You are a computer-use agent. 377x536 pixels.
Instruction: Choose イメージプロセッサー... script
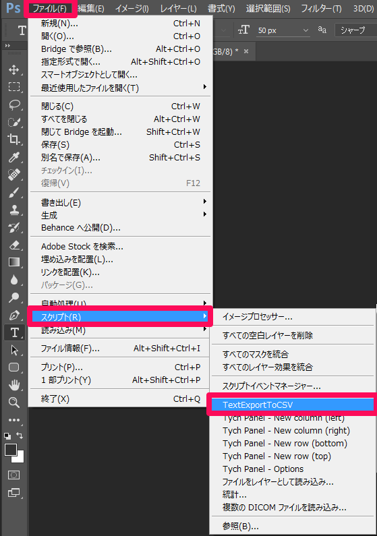click(x=293, y=316)
